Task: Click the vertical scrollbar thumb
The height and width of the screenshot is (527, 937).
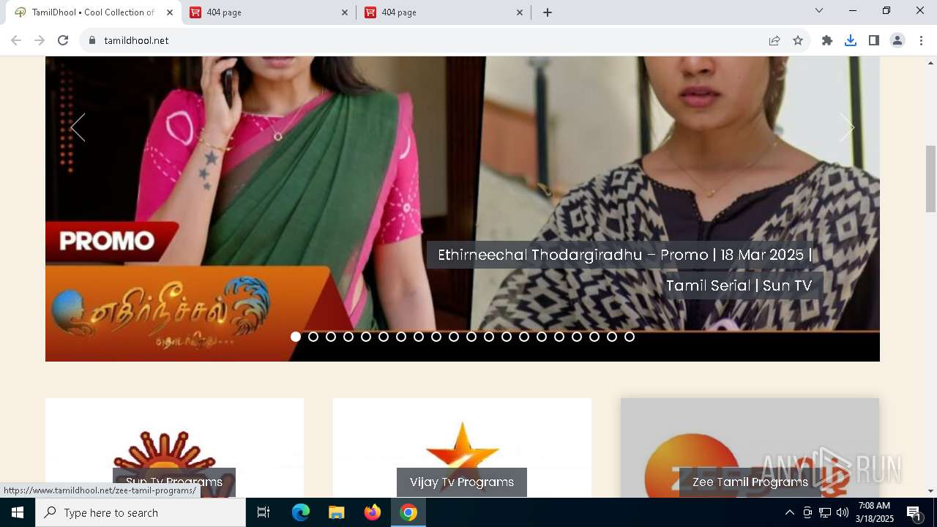Action: point(931,179)
